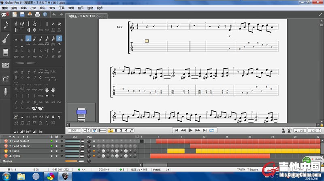Open the C7 chord panel

(6, 79)
